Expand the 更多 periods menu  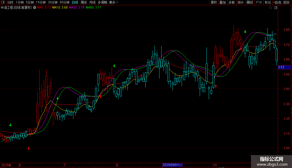pos(113,2)
